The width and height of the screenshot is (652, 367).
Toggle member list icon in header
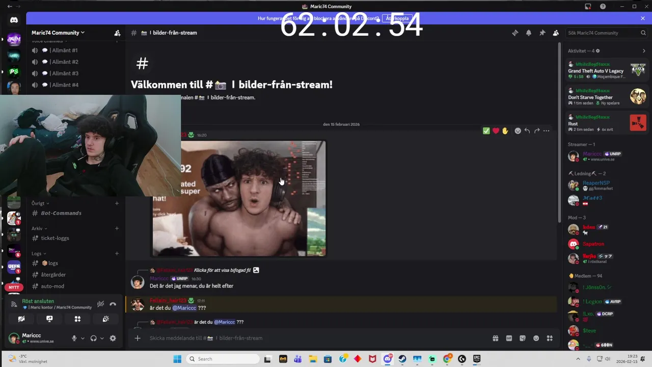coord(556,33)
